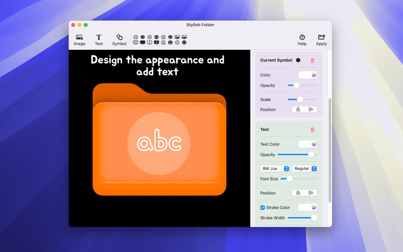Viewport: 403px width, 252px height.
Task: Open the symbol Color picker swatch
Action: [308, 75]
